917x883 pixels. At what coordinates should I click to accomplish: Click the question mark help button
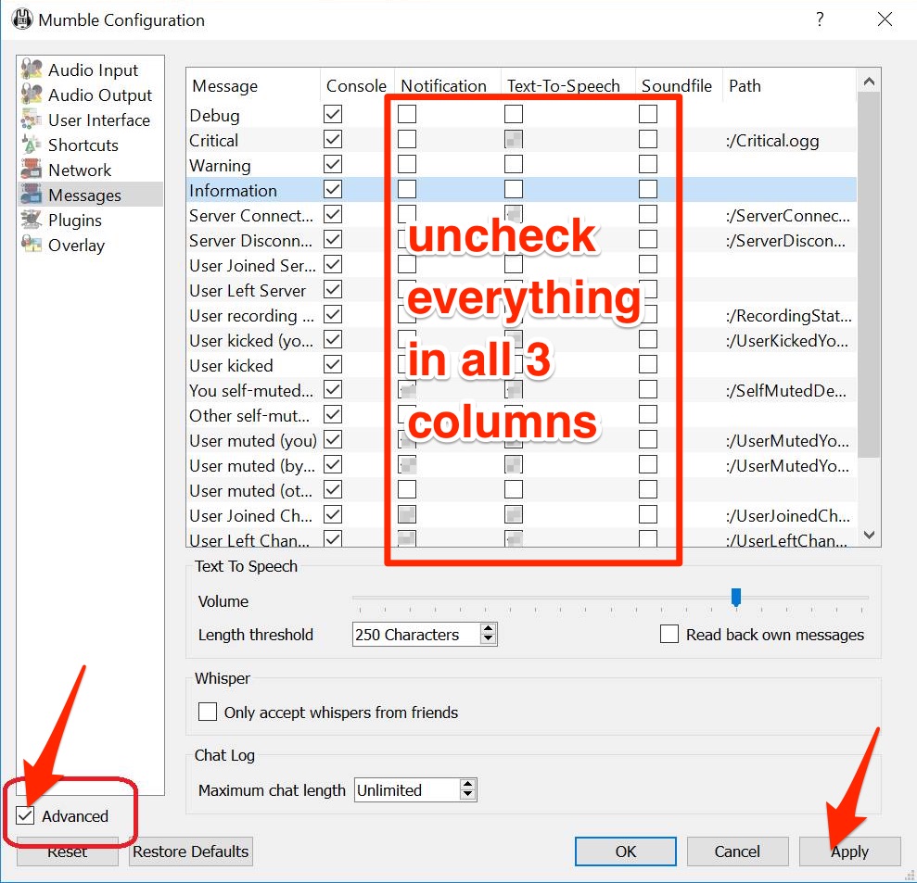click(x=820, y=19)
